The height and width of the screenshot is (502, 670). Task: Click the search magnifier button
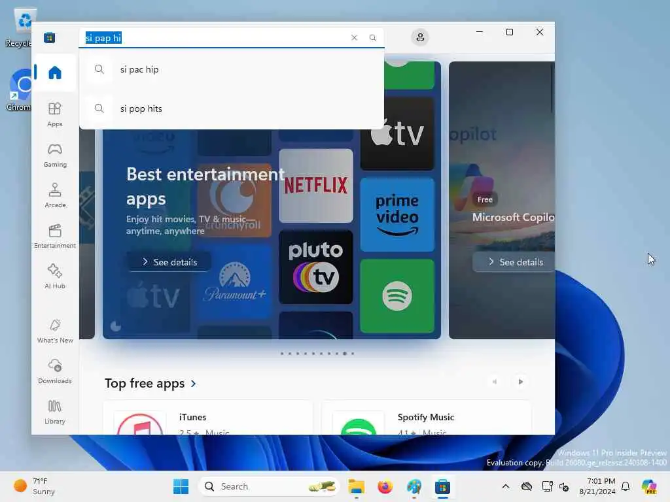372,37
